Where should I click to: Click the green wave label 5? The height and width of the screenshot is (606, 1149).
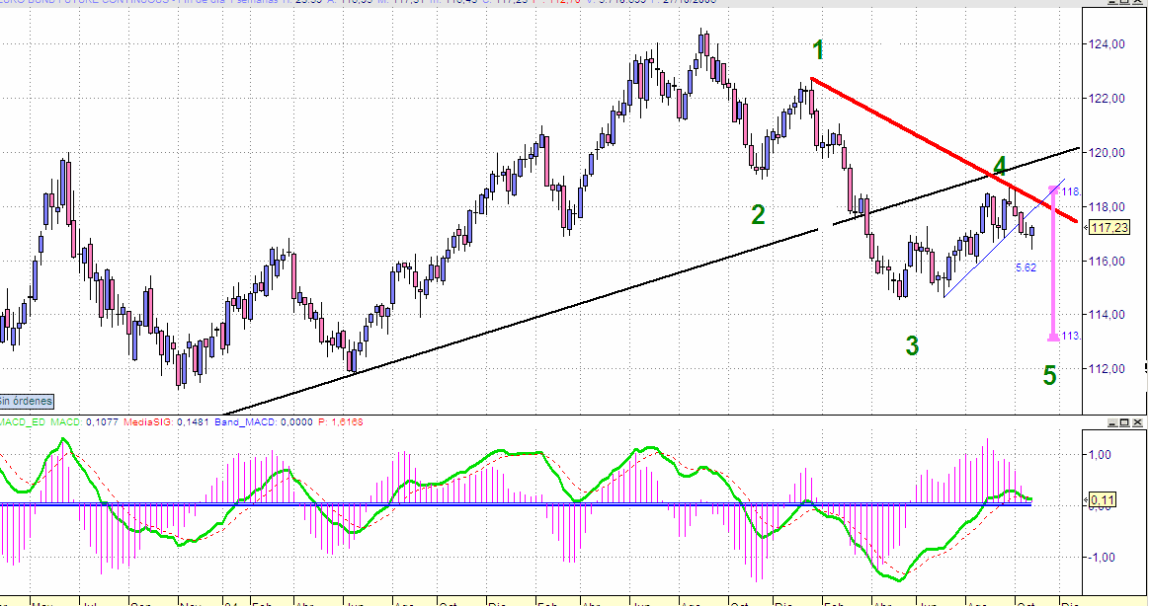(1049, 376)
